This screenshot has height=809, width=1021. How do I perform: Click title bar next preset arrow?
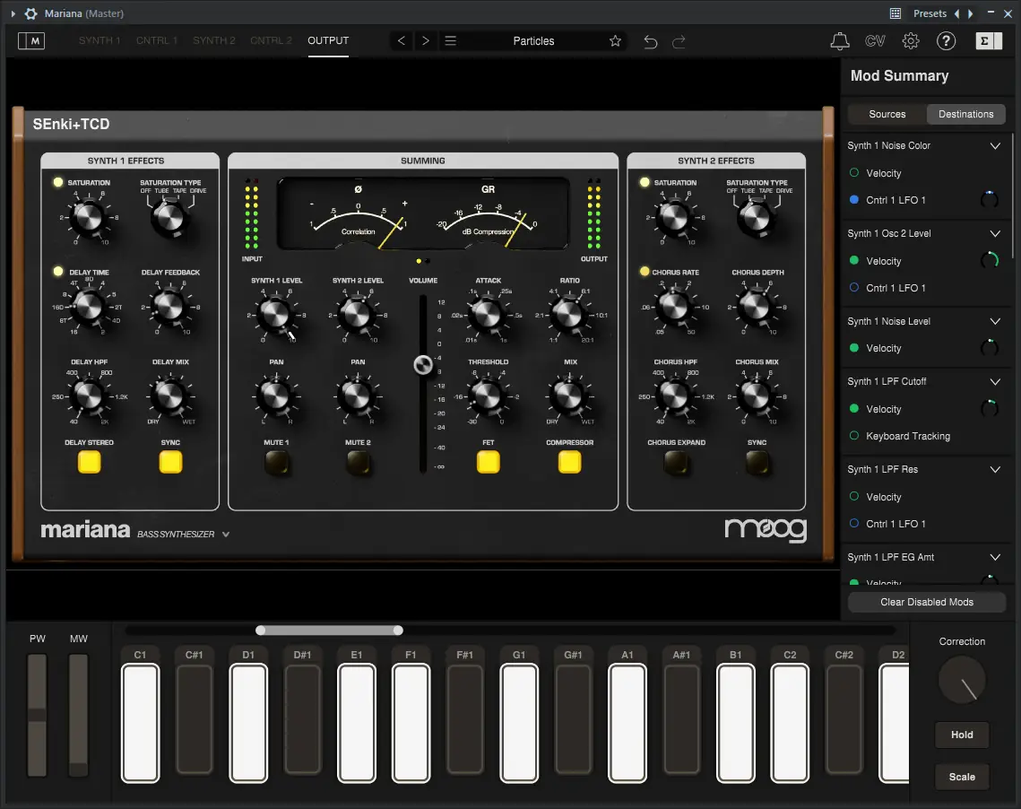tap(970, 13)
